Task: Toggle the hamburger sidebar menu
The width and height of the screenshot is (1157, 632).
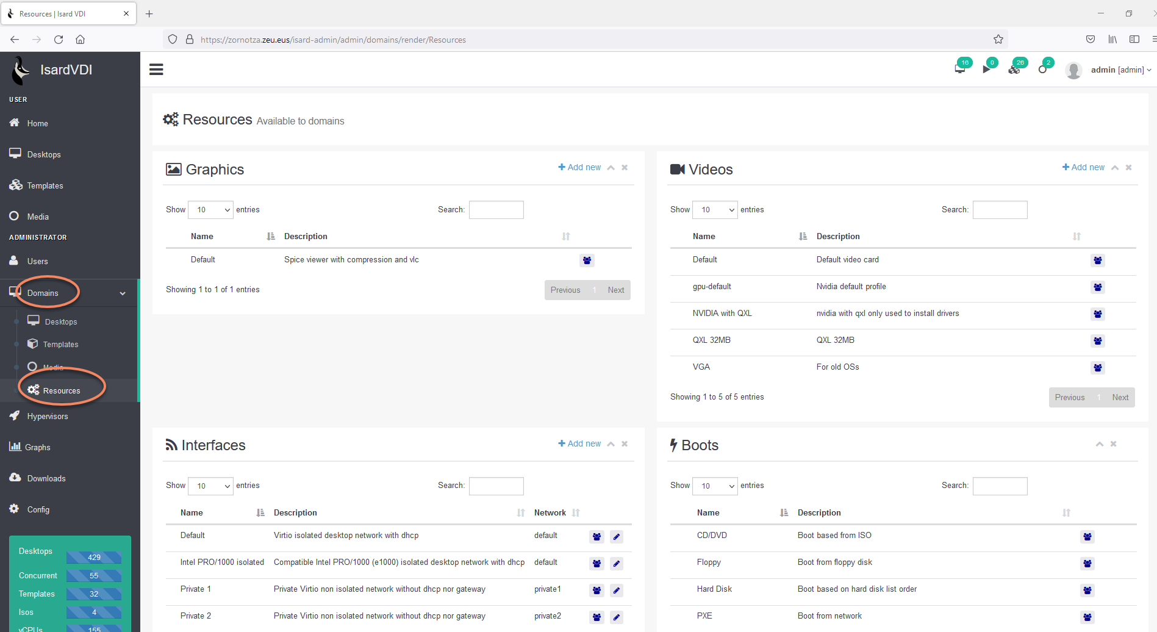Action: click(x=156, y=70)
